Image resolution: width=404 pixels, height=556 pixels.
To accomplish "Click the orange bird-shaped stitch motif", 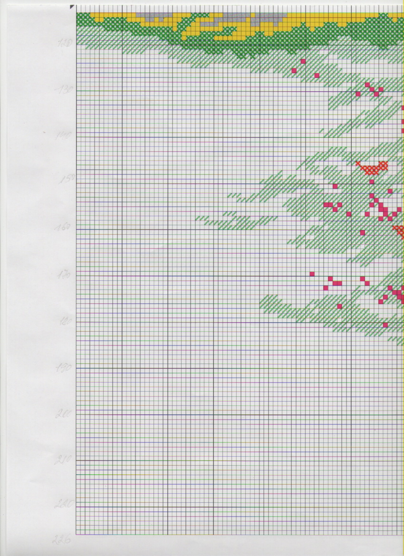I will pyautogui.click(x=372, y=167).
